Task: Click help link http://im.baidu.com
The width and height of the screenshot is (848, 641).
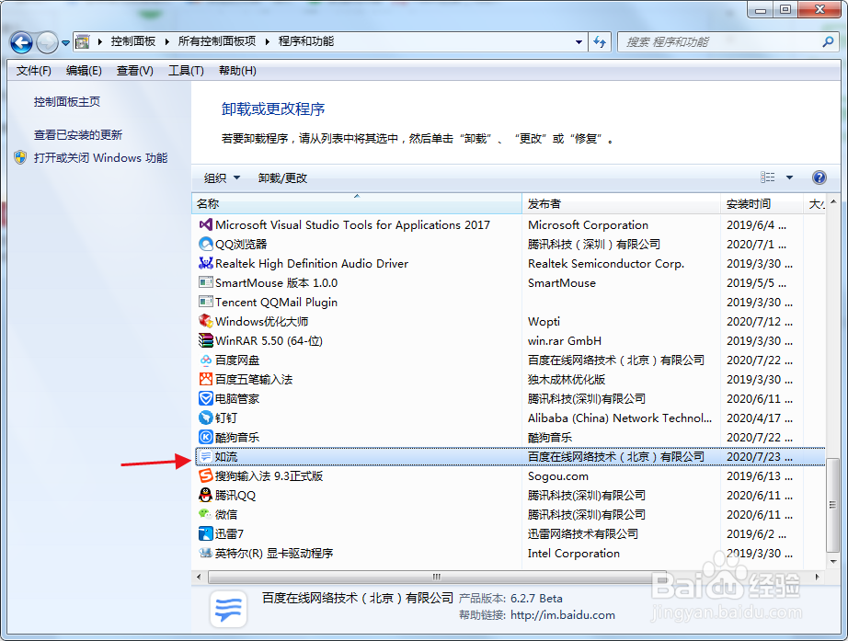Action: coord(563,615)
